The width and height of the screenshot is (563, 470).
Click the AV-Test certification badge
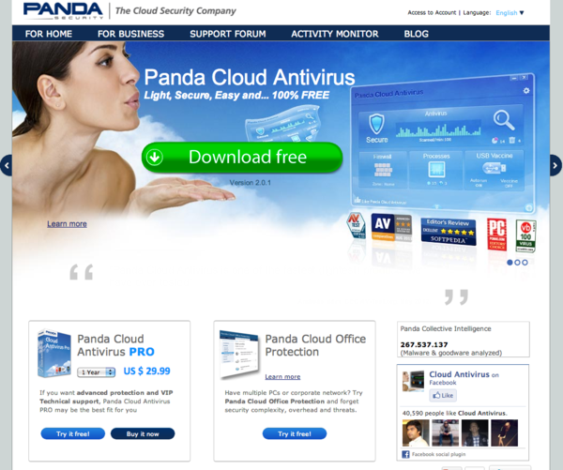356,225
